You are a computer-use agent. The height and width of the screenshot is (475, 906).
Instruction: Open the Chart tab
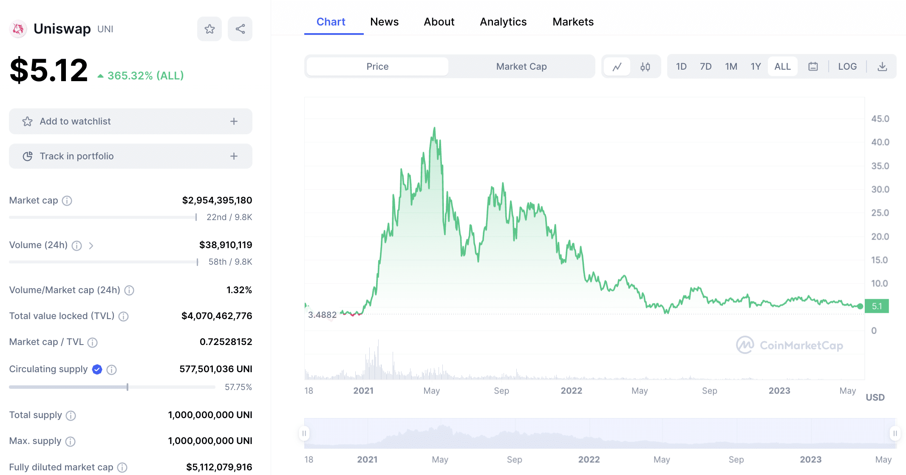click(x=331, y=22)
